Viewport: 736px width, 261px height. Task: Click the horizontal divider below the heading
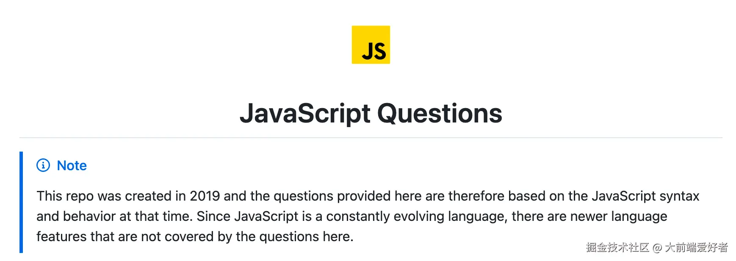coord(371,138)
